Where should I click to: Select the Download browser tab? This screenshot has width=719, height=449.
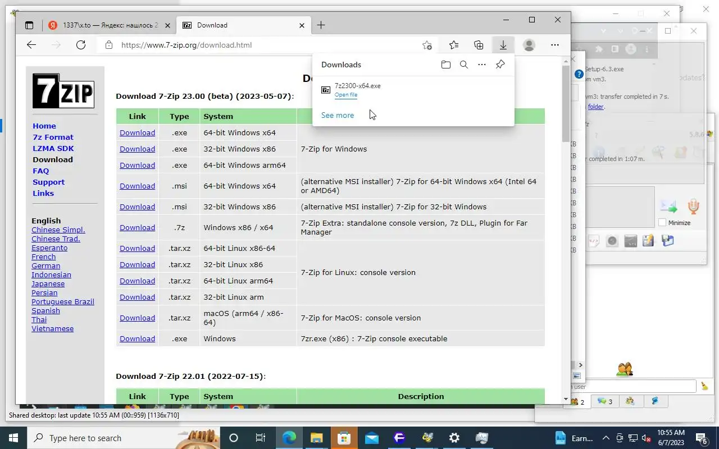click(x=243, y=25)
